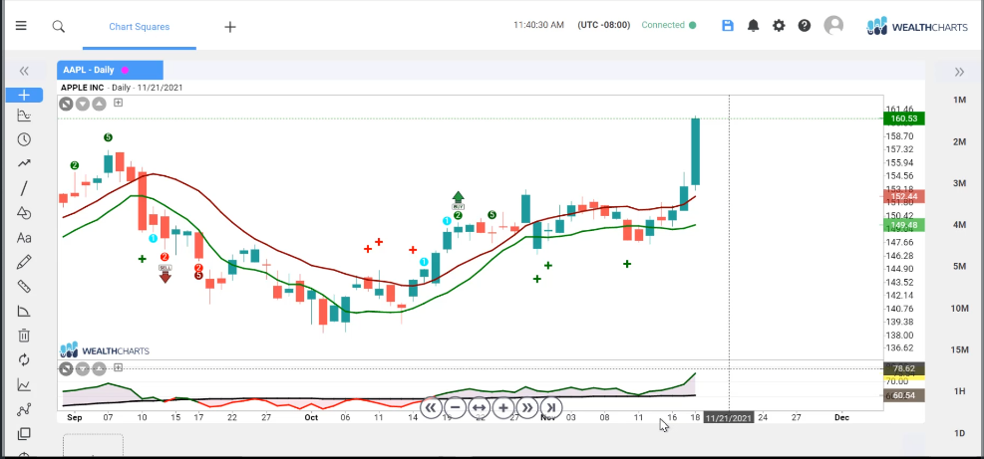Select the 4M timeframe
Viewport: 984px width, 459px height.
click(959, 224)
